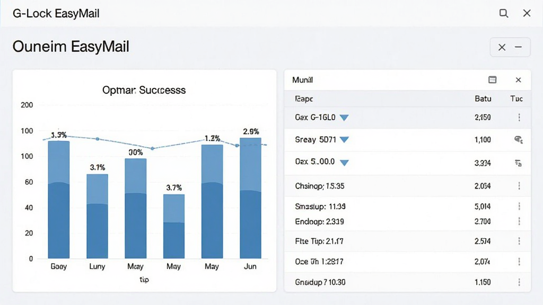Expand the Oax 5.00.0 dropdown arrow

point(344,163)
